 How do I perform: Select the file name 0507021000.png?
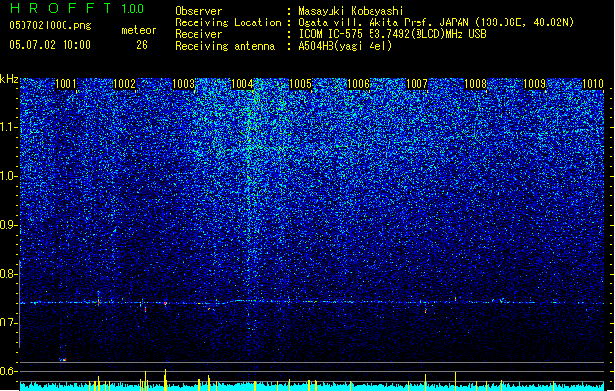(x=50, y=25)
